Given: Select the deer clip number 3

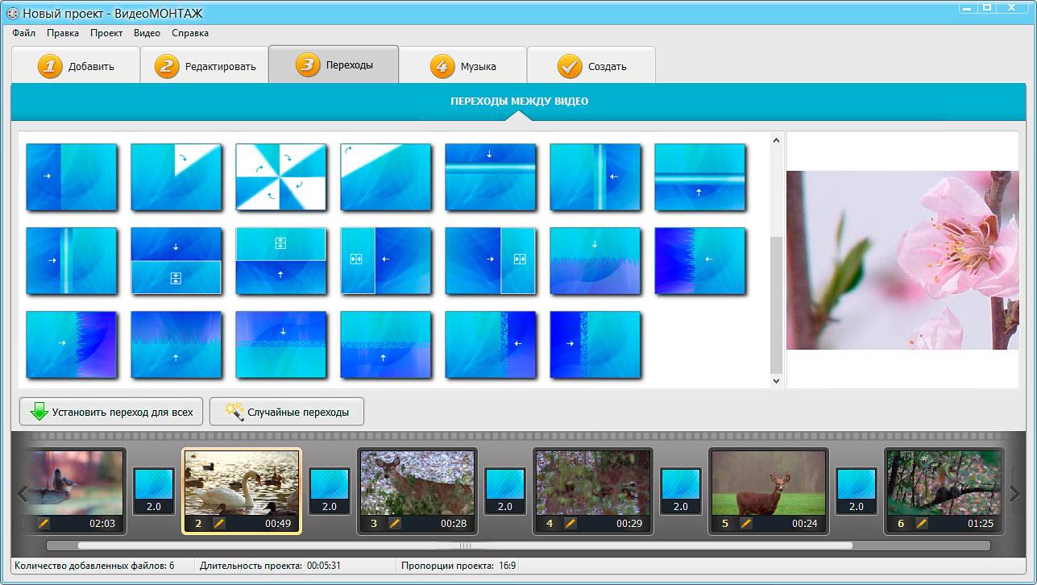Looking at the screenshot, I should [x=417, y=492].
